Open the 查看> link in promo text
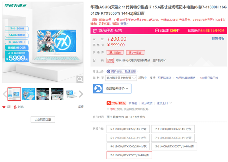Screen dimensions: 228x162 point(124,24)
